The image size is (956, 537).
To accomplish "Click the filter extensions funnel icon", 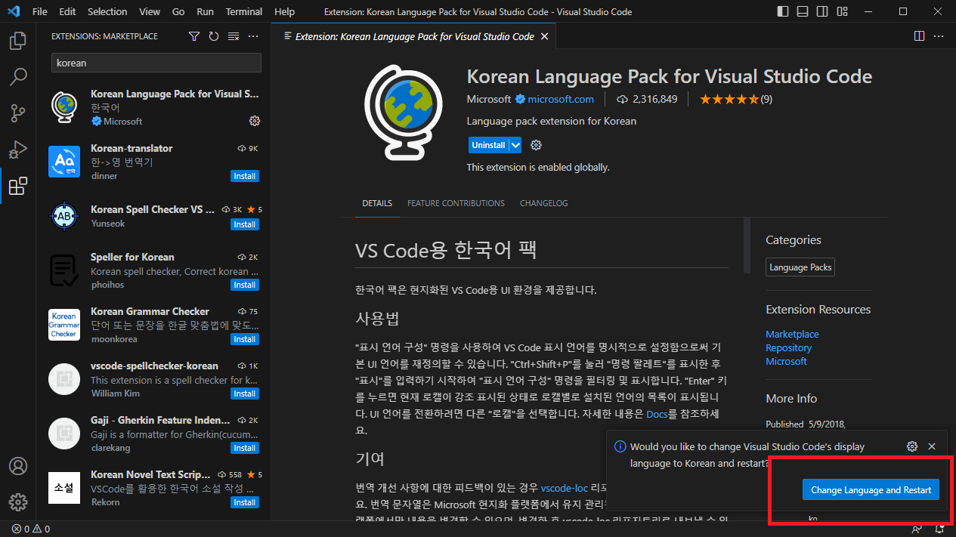I will pos(194,36).
